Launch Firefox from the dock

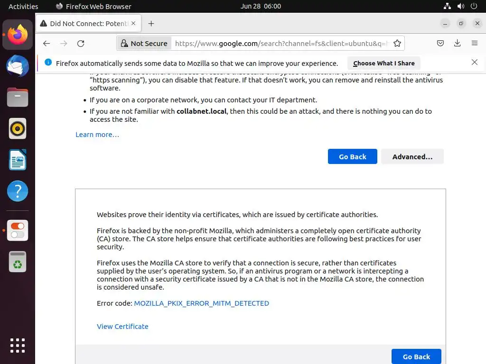pos(18,34)
